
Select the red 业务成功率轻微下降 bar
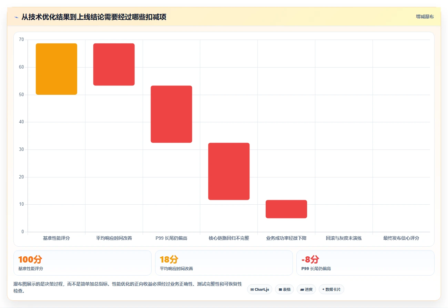286,209
